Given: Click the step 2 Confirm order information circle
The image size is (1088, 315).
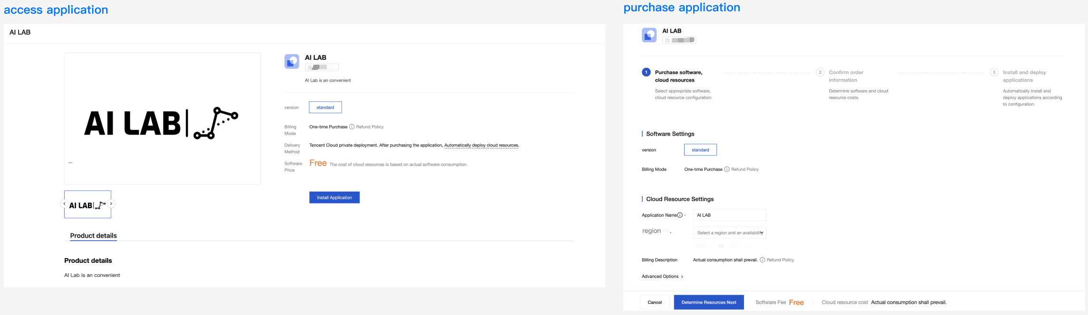Looking at the screenshot, I should 820,72.
